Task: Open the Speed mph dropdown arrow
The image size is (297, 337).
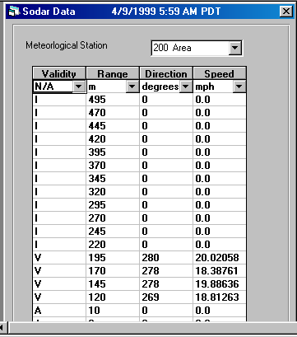Action: [239, 87]
